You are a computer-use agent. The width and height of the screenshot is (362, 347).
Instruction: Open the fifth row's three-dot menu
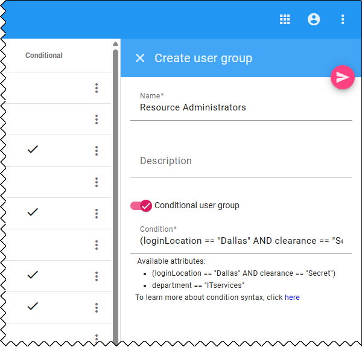click(97, 214)
